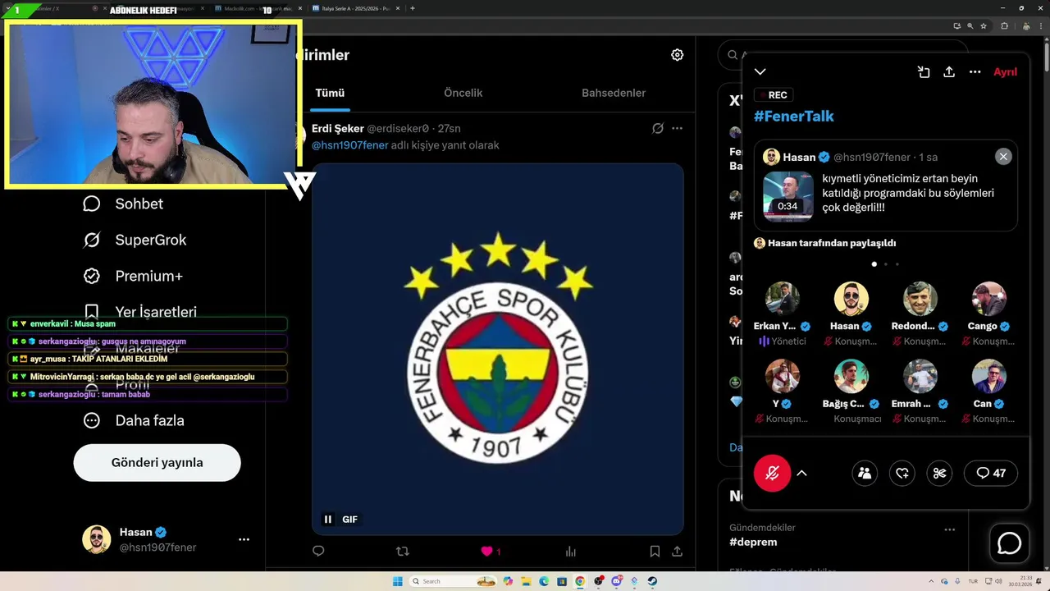Switch to Italya Serie A browser tab
Image resolution: width=1050 pixels, height=591 pixels.
click(x=357, y=8)
